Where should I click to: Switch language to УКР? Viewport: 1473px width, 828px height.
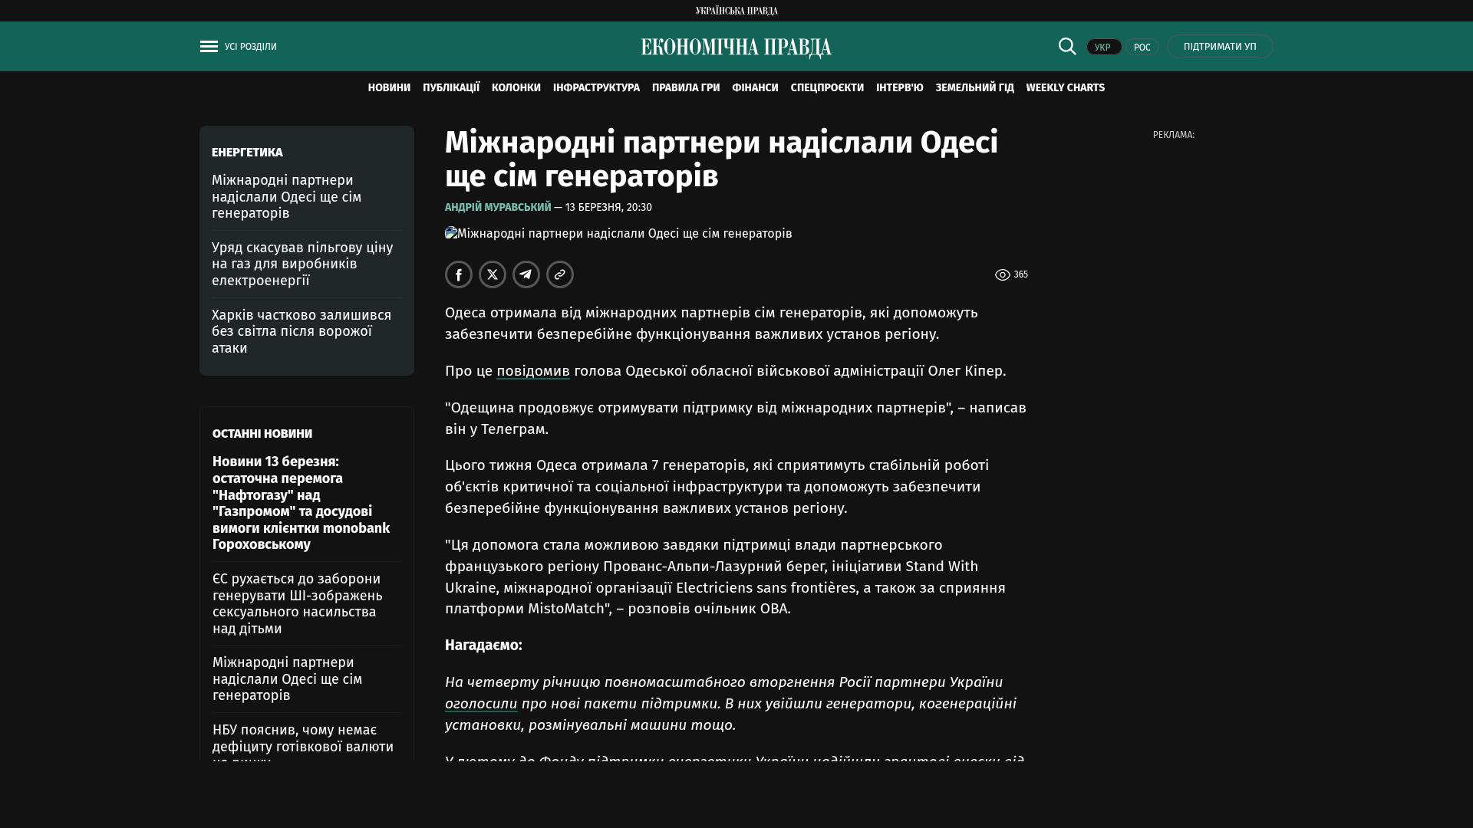1103,47
